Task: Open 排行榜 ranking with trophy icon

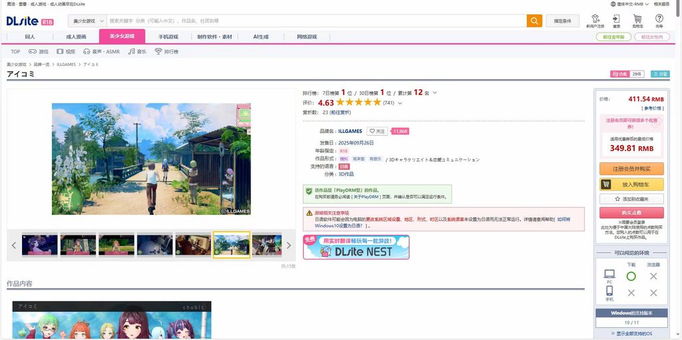Action: tap(167, 51)
